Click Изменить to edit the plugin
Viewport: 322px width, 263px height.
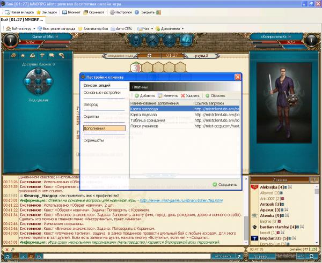(168, 96)
